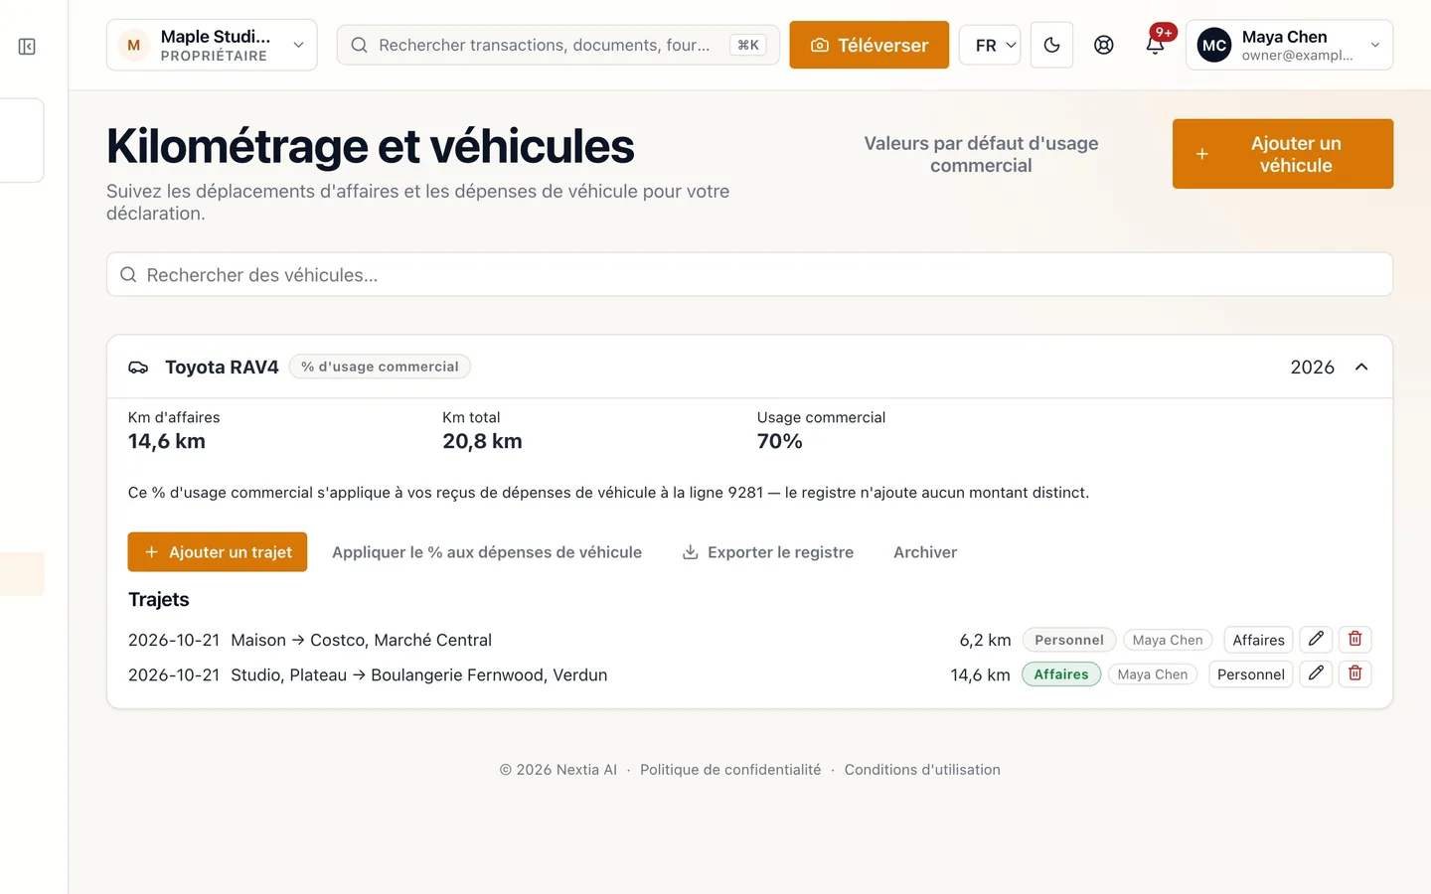Open Maple Studio workspace switcher
The height and width of the screenshot is (894, 1431).
point(212,46)
